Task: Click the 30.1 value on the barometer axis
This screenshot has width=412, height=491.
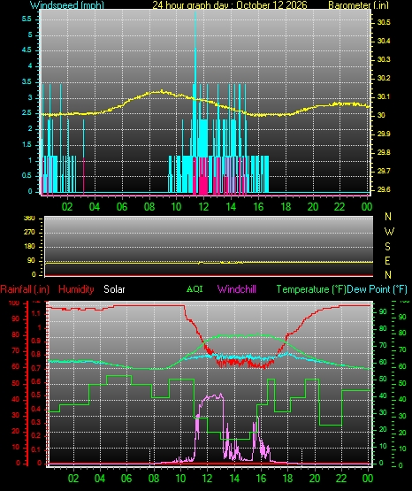Action: (384, 96)
